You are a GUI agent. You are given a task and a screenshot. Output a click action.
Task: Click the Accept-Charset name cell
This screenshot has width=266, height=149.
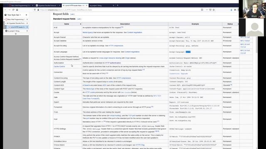pos(67,37)
